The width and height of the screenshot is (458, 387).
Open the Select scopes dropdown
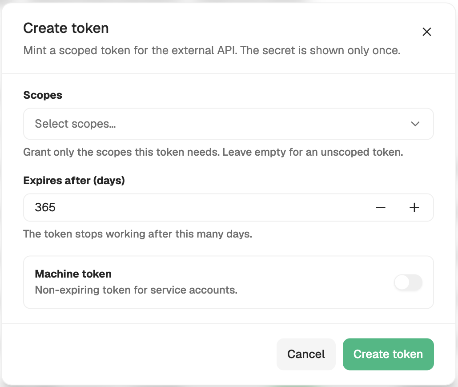pyautogui.click(x=229, y=124)
